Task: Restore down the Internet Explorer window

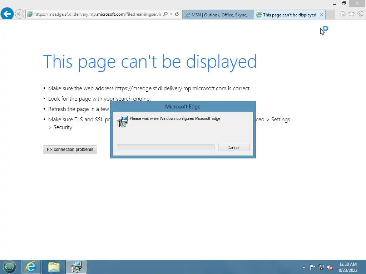Action: pos(344,4)
